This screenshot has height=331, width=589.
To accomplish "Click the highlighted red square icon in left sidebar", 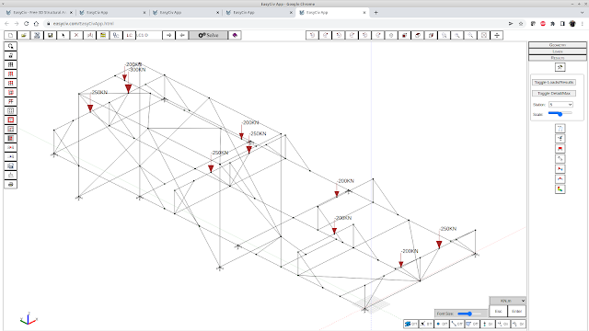I will pyautogui.click(x=10, y=120).
